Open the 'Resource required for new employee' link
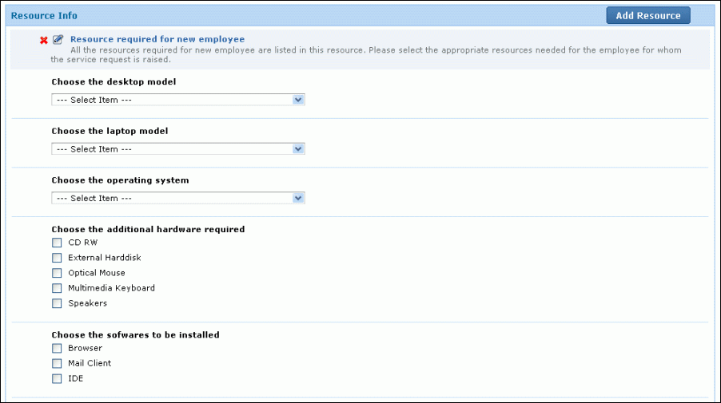This screenshot has height=403, width=721. [157, 39]
